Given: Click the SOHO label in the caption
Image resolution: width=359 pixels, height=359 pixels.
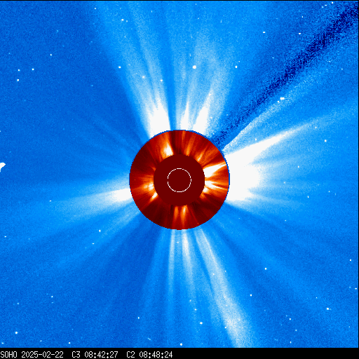Looking at the screenshot, I should pyautogui.click(x=8, y=355).
